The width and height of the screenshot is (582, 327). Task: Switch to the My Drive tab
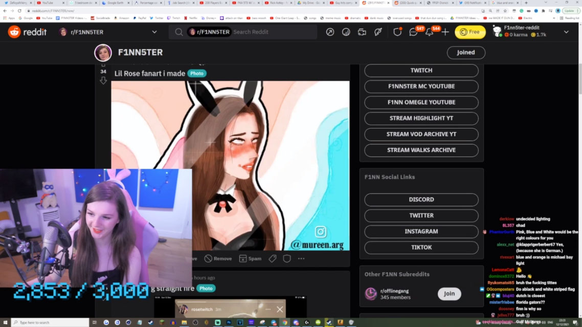(311, 3)
